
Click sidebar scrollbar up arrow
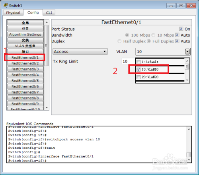click(47, 22)
